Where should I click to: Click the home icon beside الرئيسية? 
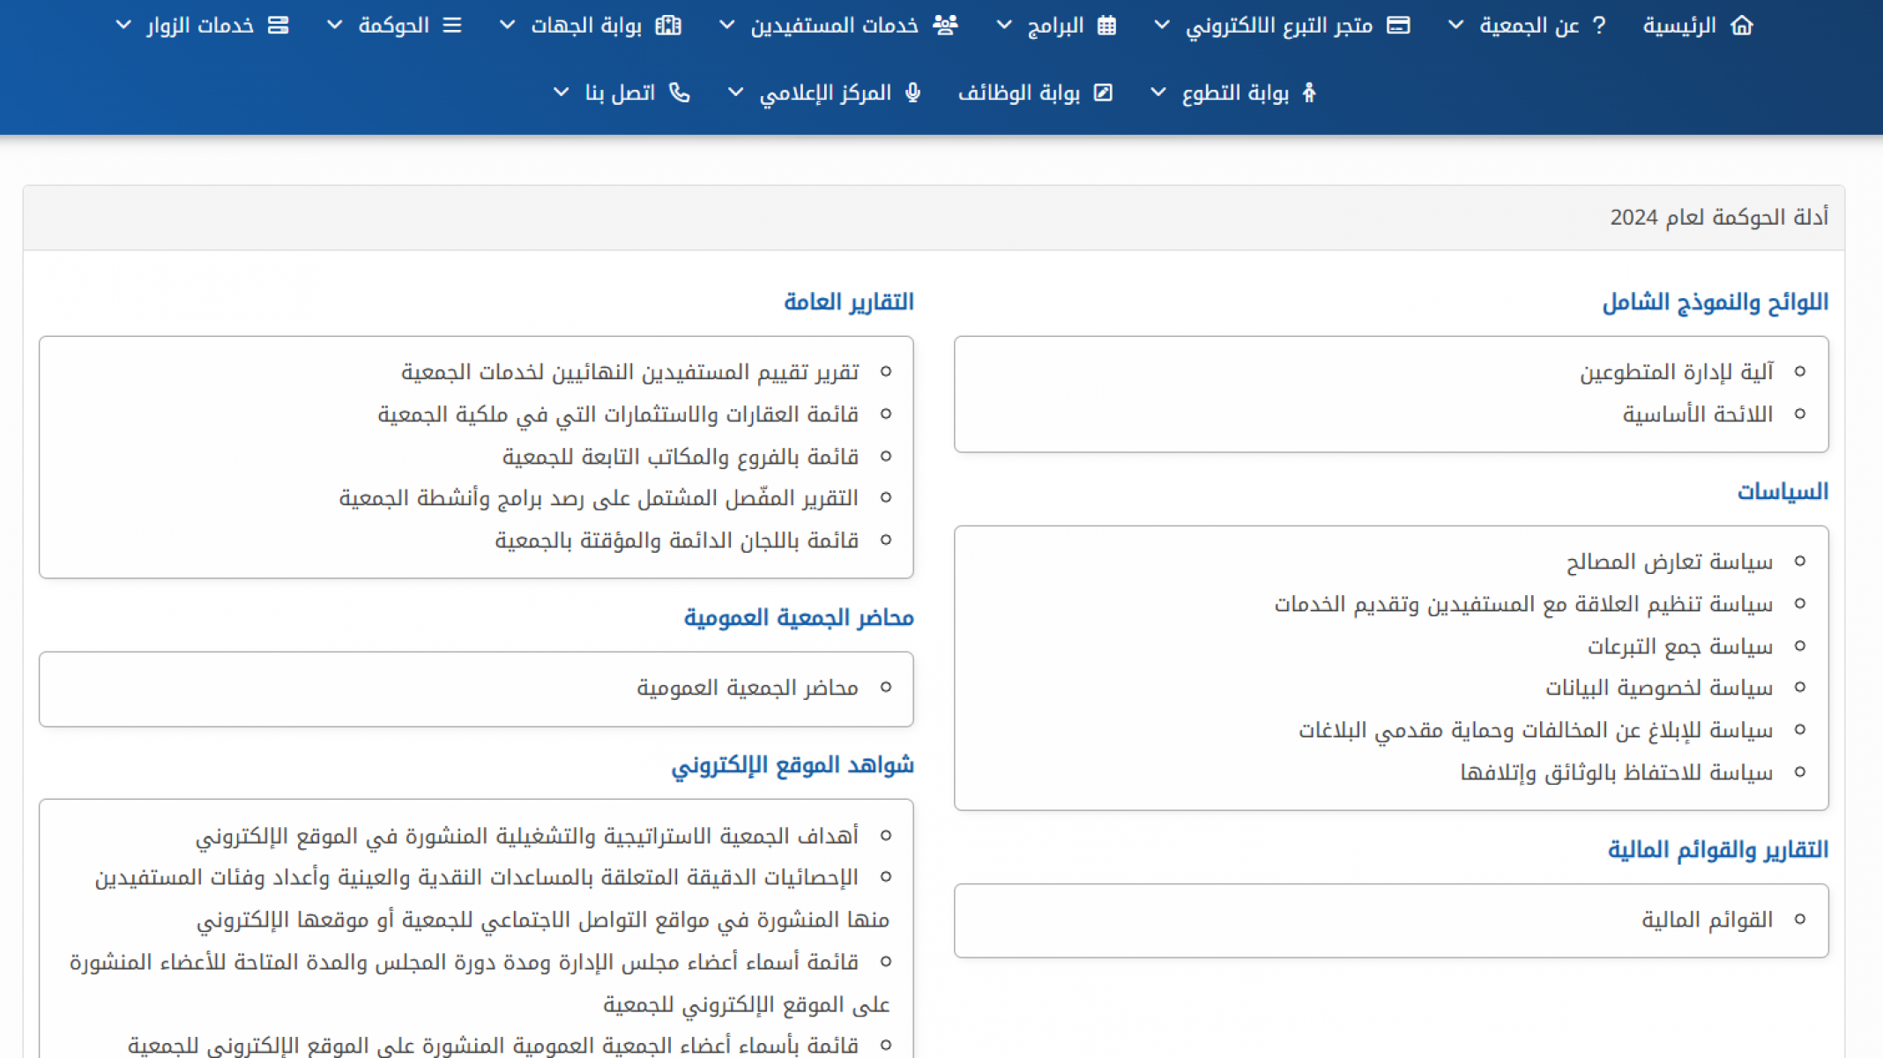tap(1742, 26)
